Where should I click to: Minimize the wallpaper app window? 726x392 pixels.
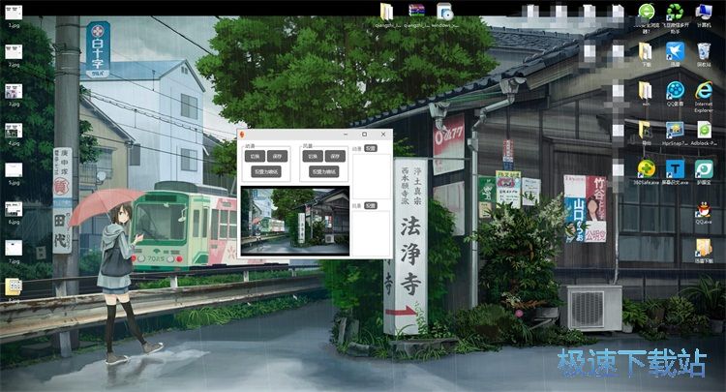click(x=346, y=135)
